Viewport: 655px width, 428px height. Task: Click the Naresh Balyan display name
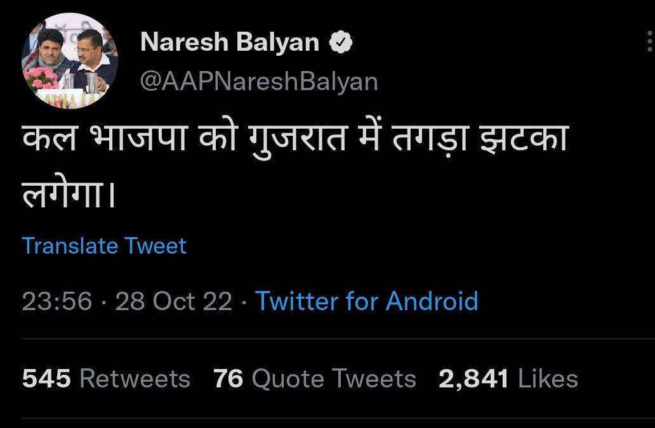pos(230,42)
